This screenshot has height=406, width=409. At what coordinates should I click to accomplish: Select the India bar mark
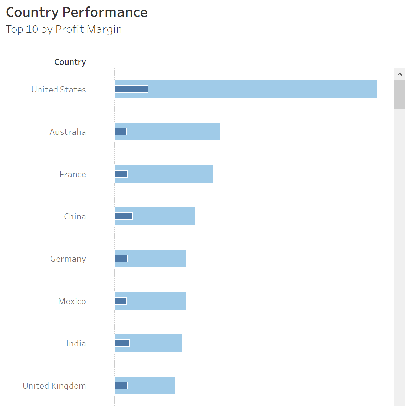pyautogui.click(x=152, y=343)
